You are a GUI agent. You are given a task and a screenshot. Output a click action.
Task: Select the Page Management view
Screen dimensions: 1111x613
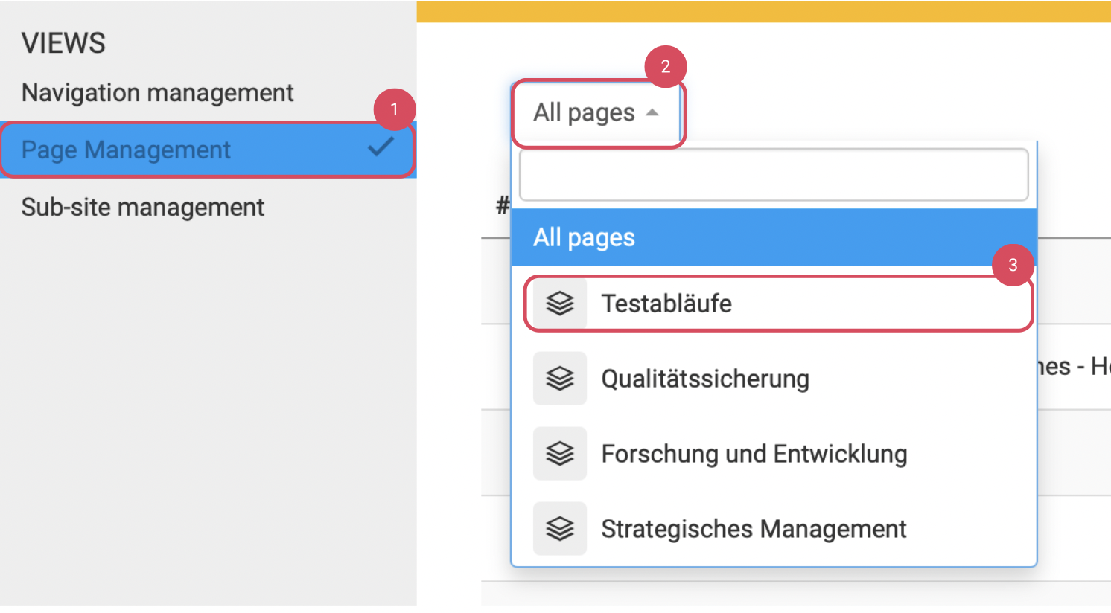[x=126, y=150]
